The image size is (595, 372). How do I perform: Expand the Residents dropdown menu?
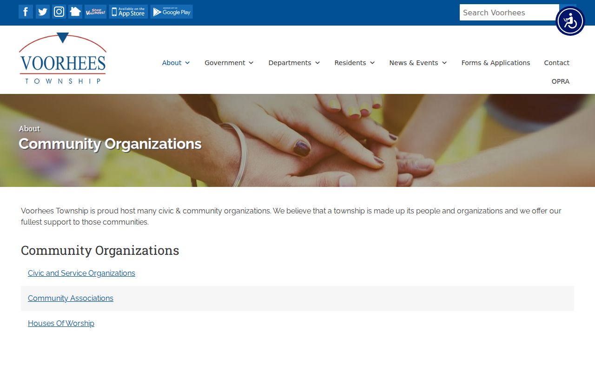tap(355, 63)
